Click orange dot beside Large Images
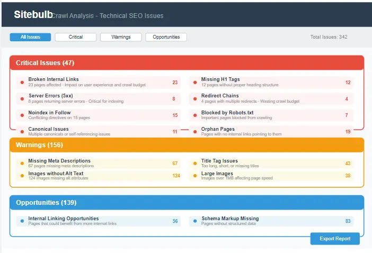The height and width of the screenshot is (253, 372). click(195, 176)
